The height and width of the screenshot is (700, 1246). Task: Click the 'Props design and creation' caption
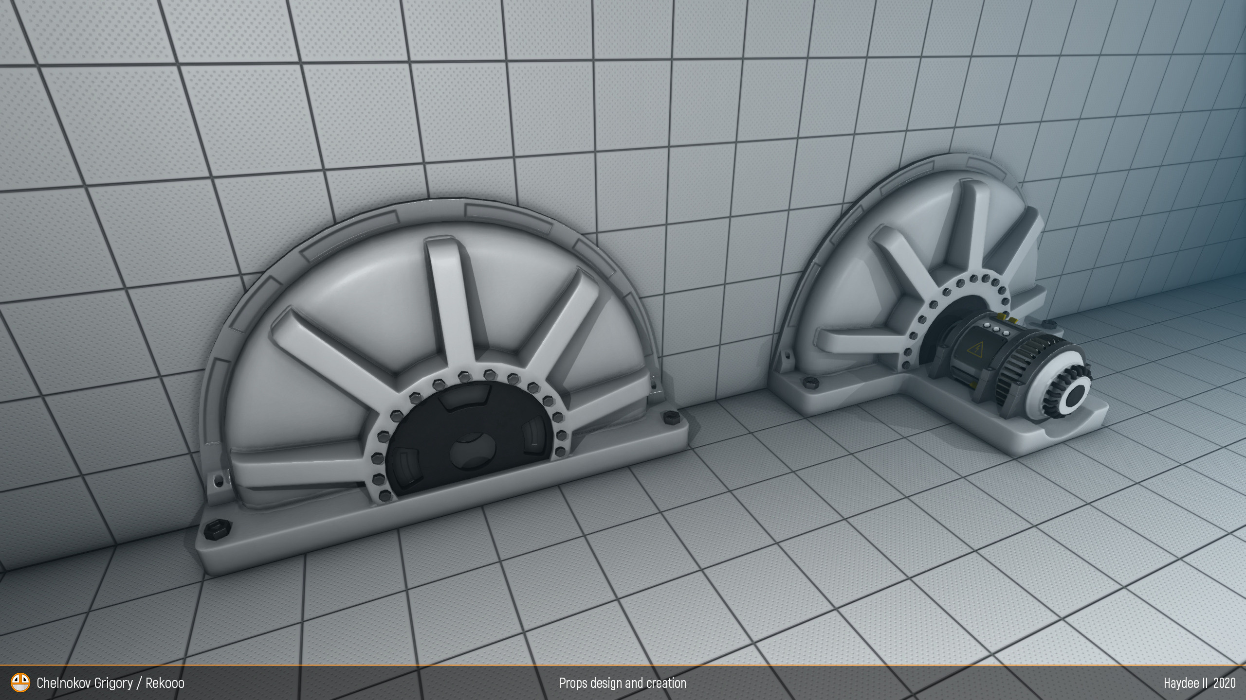tap(623, 683)
